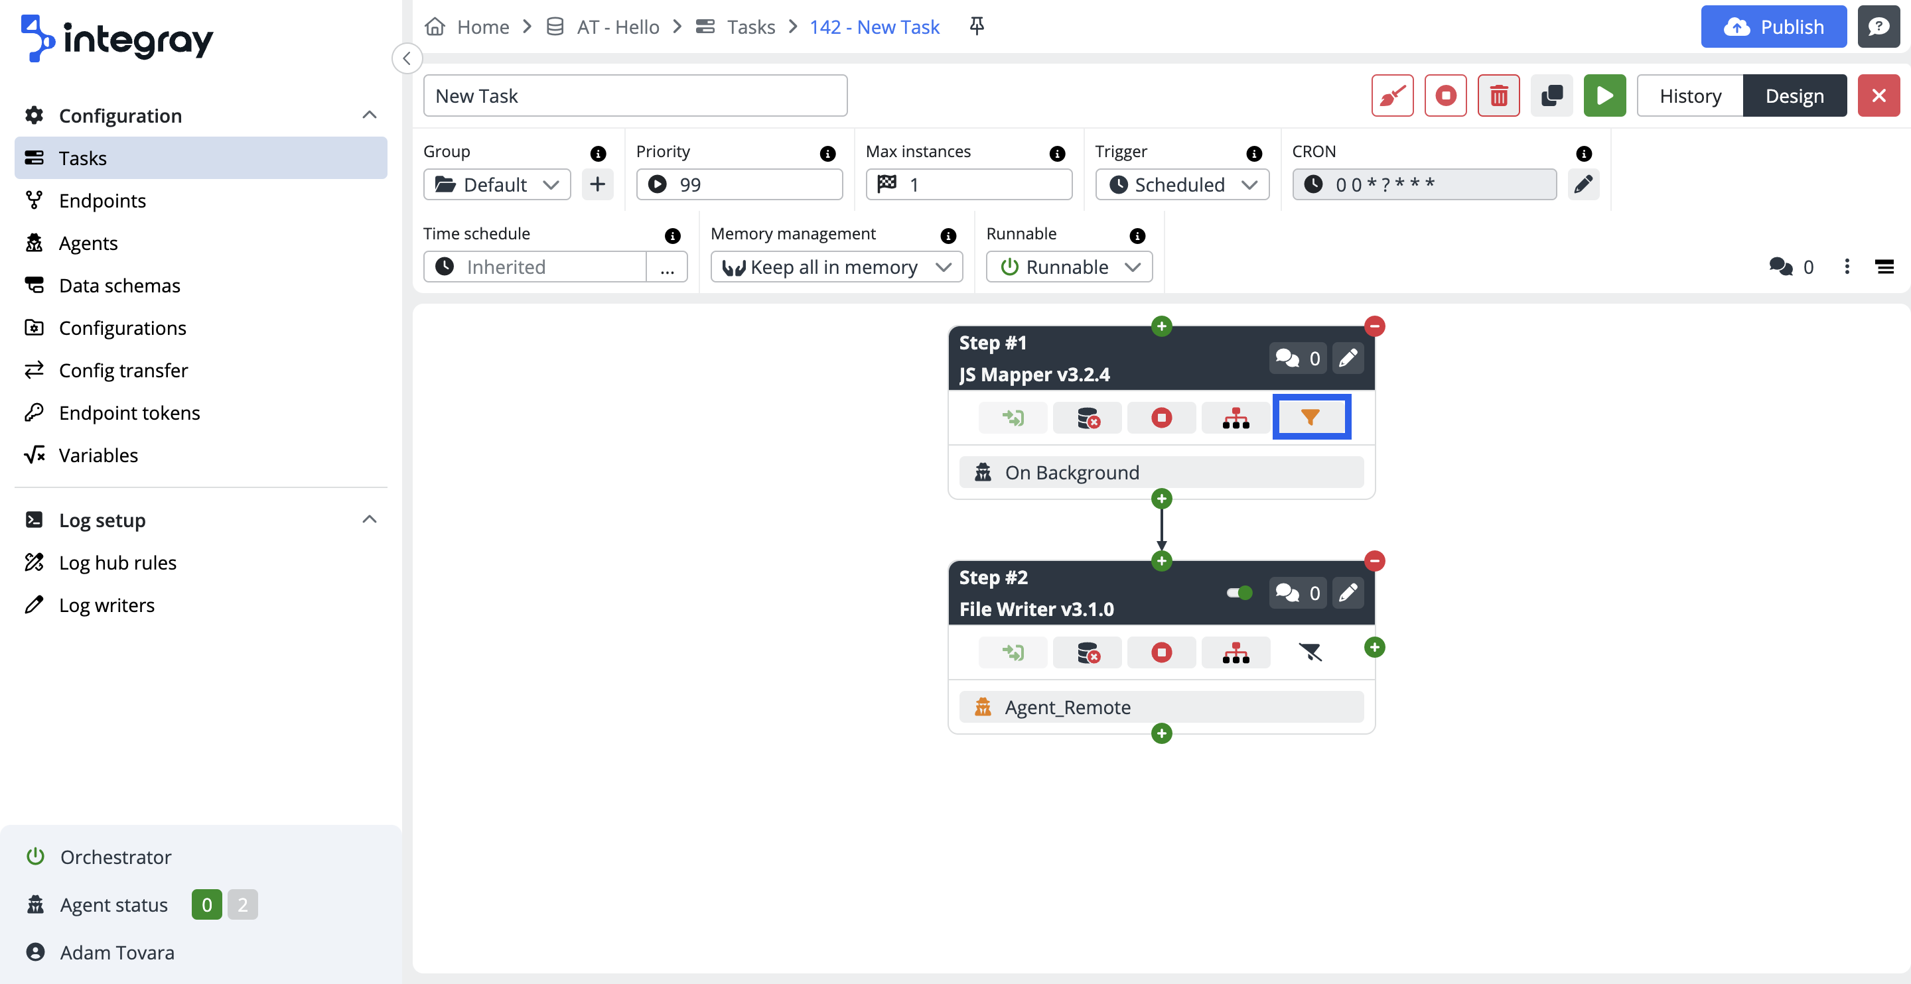Open Step #1 editor with the pencil icon
The width and height of the screenshot is (1911, 984).
(1348, 358)
